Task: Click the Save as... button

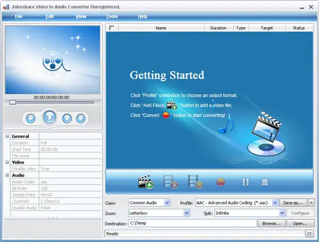Action: click(293, 203)
